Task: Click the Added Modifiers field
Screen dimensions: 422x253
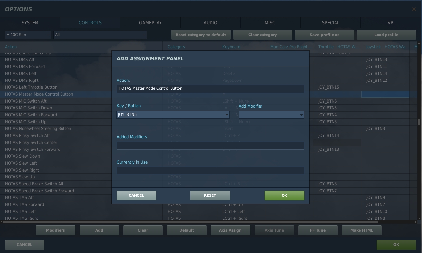Action: click(211, 146)
